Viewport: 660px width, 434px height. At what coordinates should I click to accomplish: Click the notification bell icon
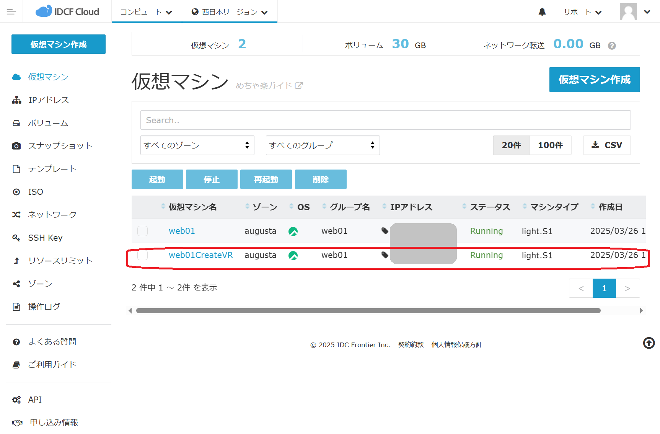[x=542, y=12]
